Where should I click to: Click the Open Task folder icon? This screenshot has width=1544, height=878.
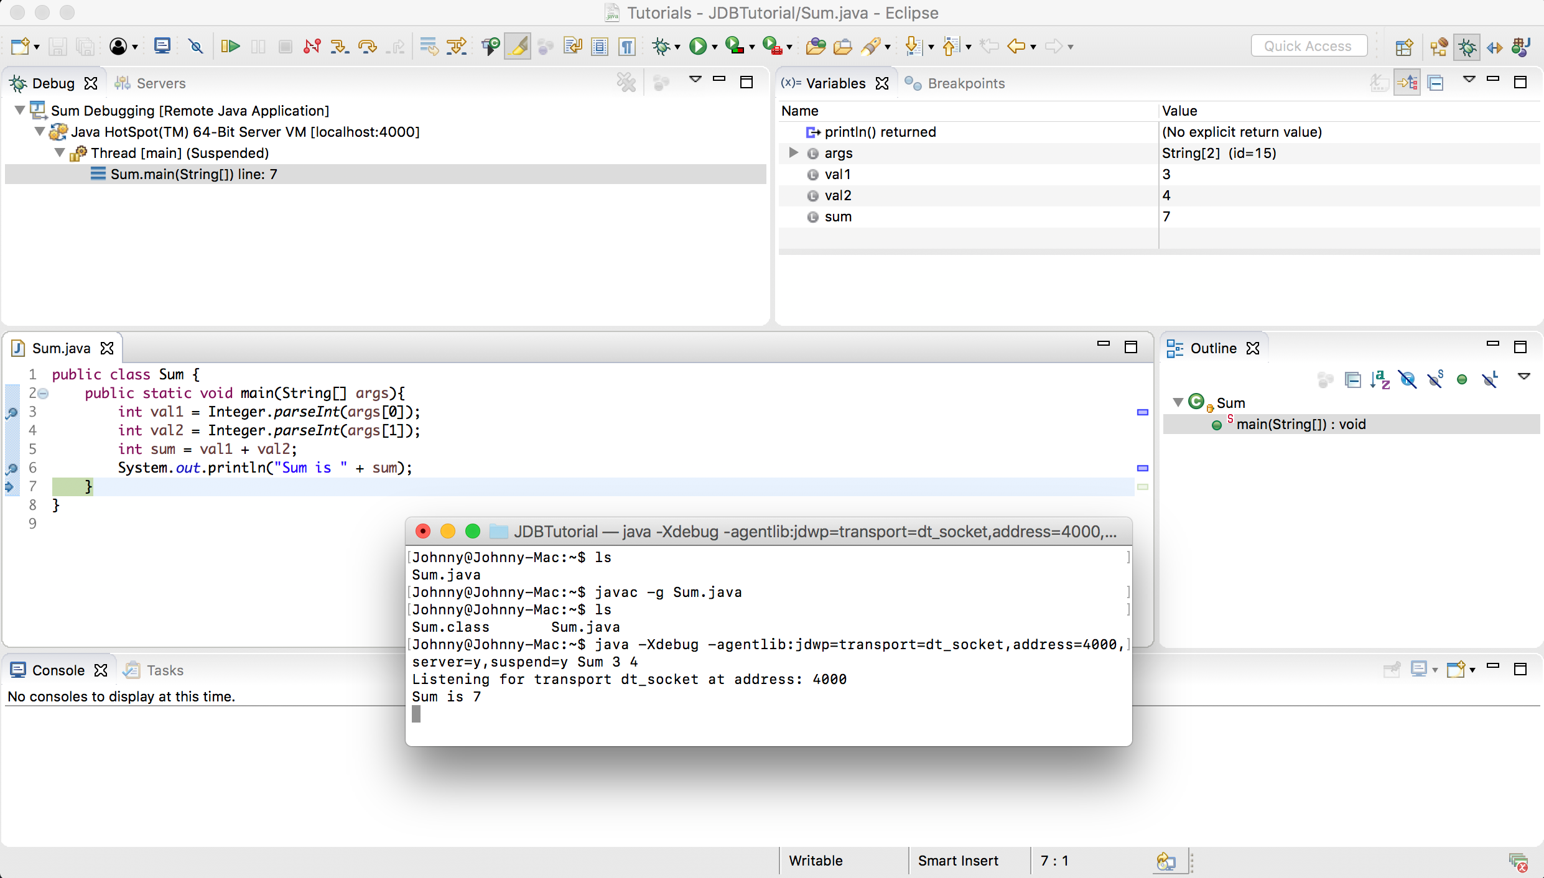pos(843,46)
